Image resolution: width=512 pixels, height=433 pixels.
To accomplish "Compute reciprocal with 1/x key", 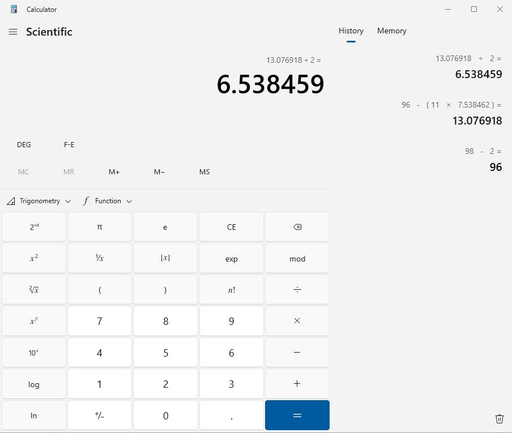I will (100, 258).
